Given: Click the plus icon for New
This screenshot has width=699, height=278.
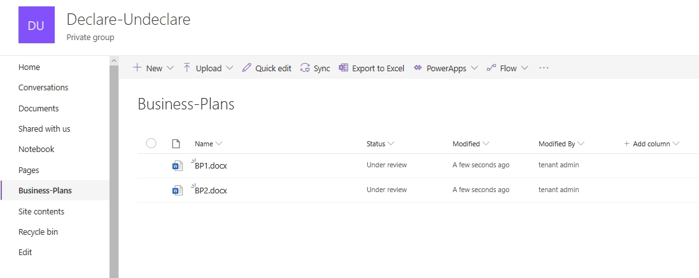Looking at the screenshot, I should (x=138, y=67).
